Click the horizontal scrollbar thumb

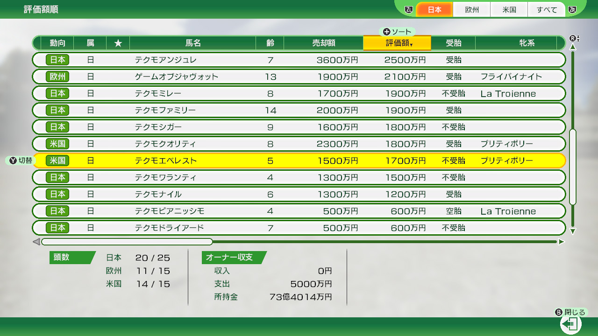click(x=127, y=242)
